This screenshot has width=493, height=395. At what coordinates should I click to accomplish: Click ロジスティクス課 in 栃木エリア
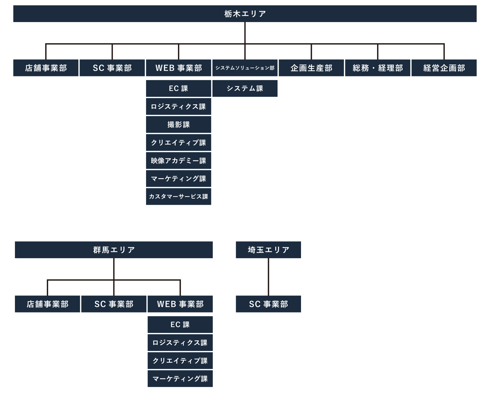coord(179,106)
